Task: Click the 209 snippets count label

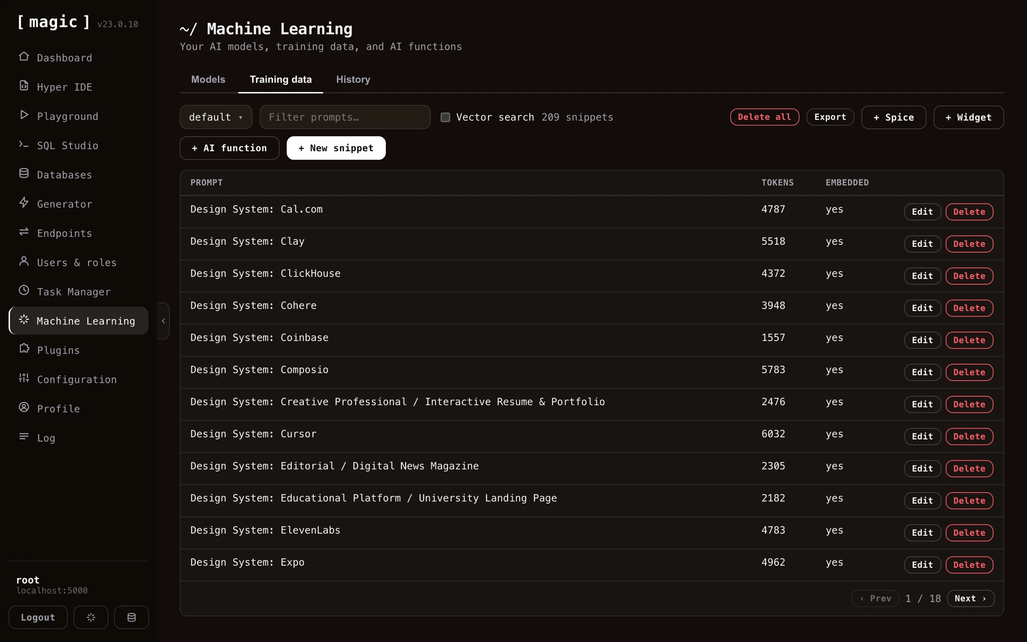Action: 577,117
